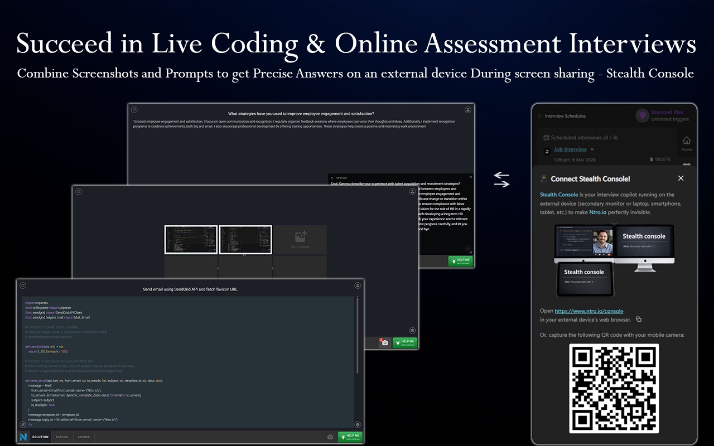This screenshot has height=446, width=714.
Task: Click the calendar icon by 'Scheduled interviews (4 / 4)'
Action: pyautogui.click(x=546, y=137)
